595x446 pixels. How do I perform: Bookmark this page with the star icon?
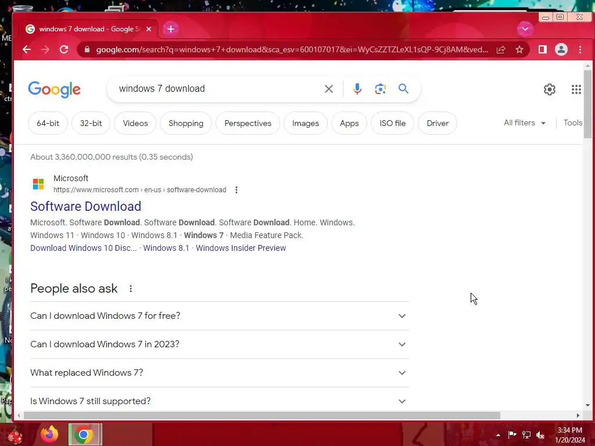coord(519,49)
